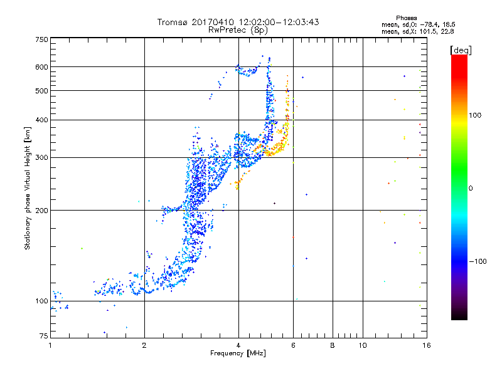Image resolution: width=502 pixels, height=376 pixels.
Task: Click x-axis tick label "8"
Action: coord(333,345)
